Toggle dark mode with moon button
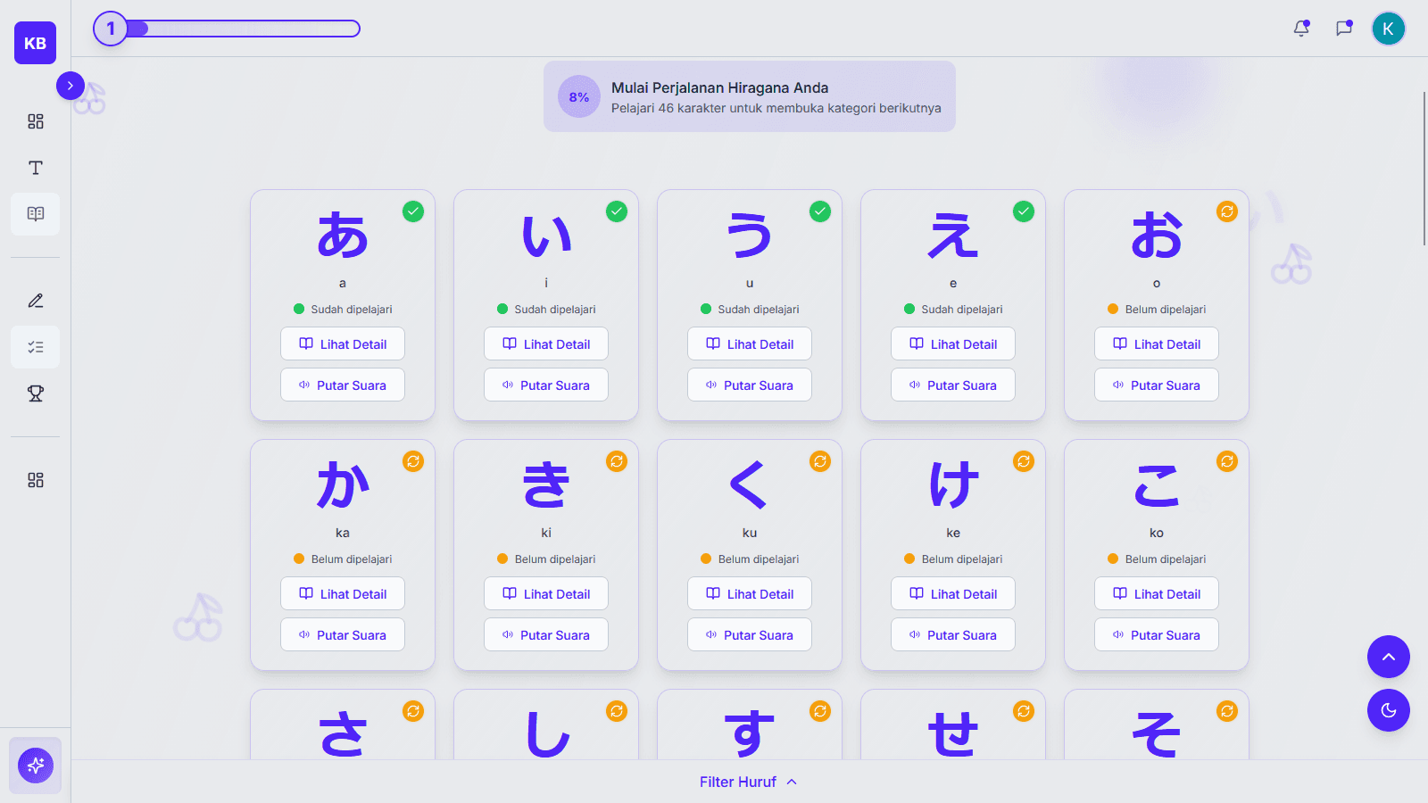 (x=1388, y=710)
